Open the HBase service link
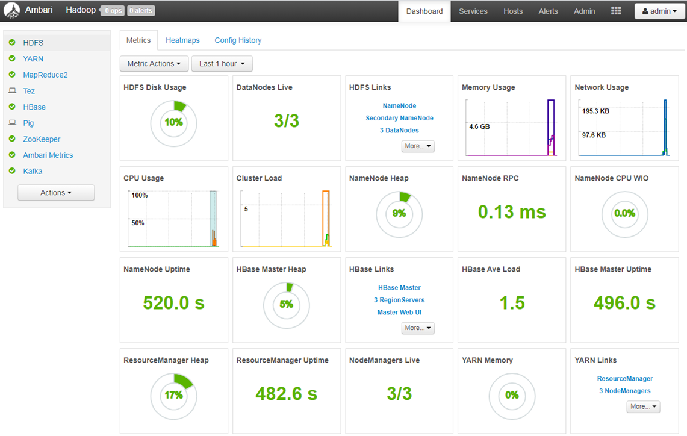Screen dimensions: 687x436 [x=34, y=107]
